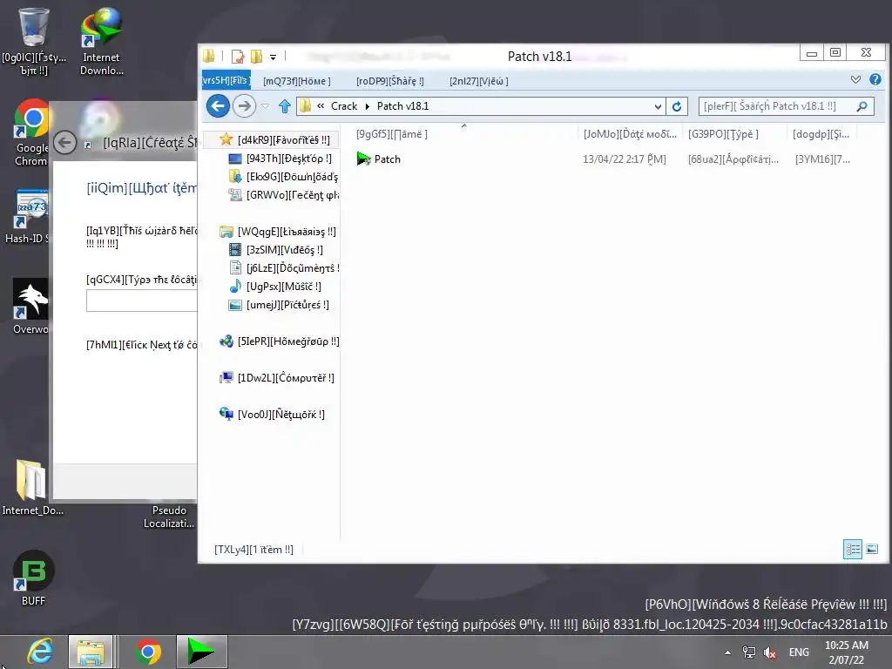
Task: Switch to Large icons view
Action: click(x=871, y=549)
